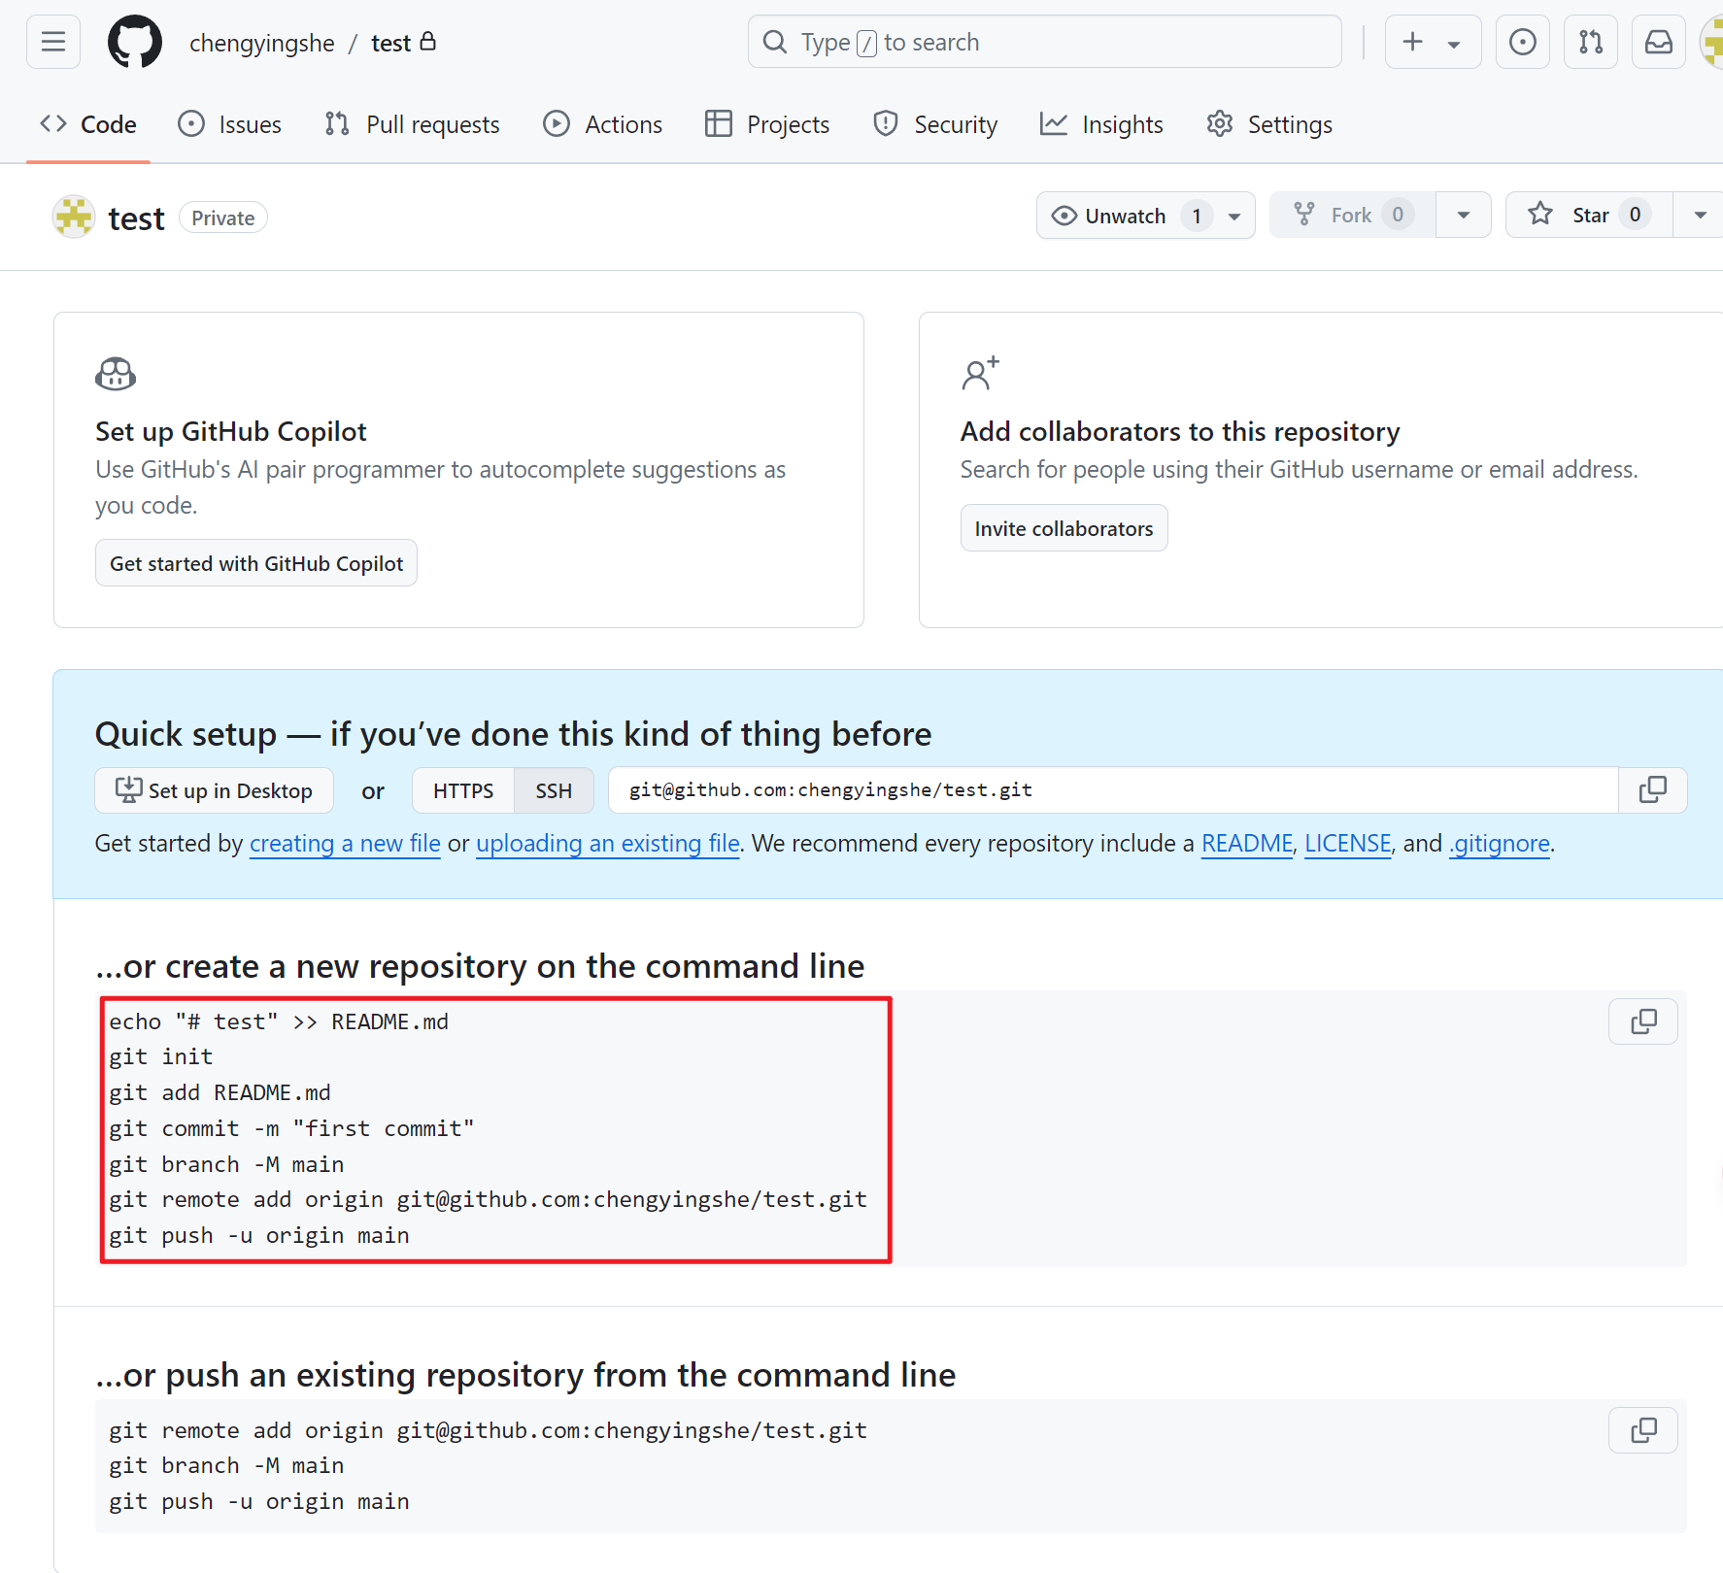Viewport: 1723px width, 1573px height.
Task: Switch to the Pull requests tab
Action: [413, 124]
